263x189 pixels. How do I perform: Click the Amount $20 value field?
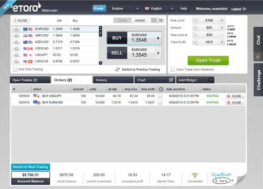click(x=209, y=27)
